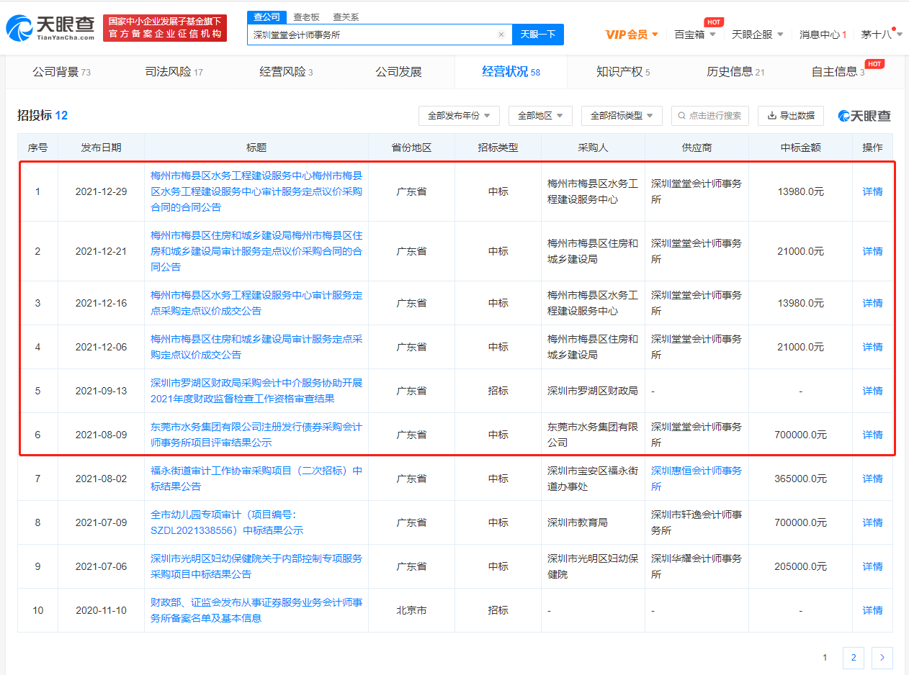Switch to the 查公司 search tab

tap(267, 17)
